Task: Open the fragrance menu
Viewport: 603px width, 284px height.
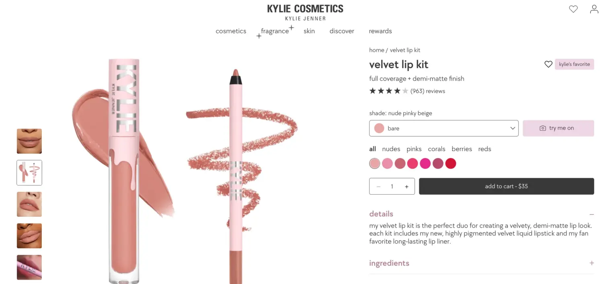Action: tap(275, 31)
